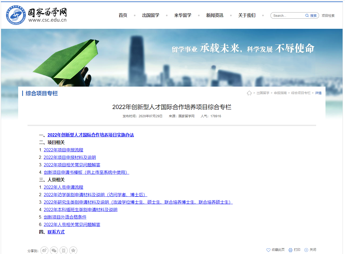Open 2022年项目申报流程 link
The height and width of the screenshot is (254, 345).
pyautogui.click(x=63, y=150)
